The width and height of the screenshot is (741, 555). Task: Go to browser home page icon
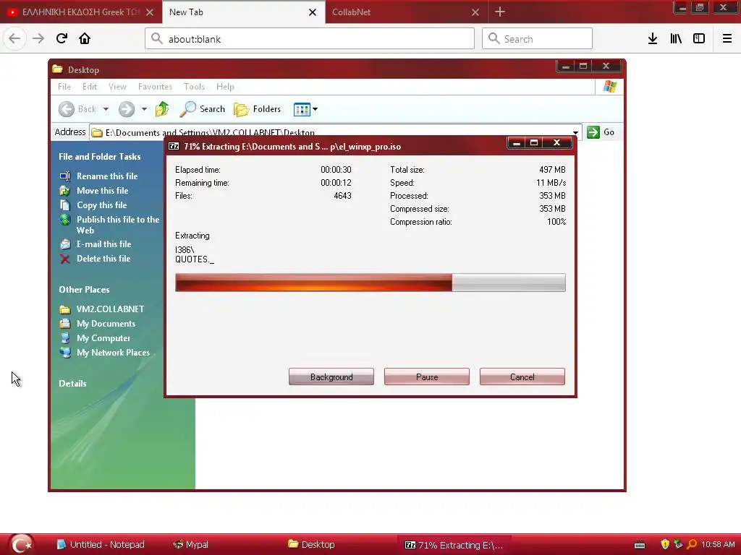(85, 38)
